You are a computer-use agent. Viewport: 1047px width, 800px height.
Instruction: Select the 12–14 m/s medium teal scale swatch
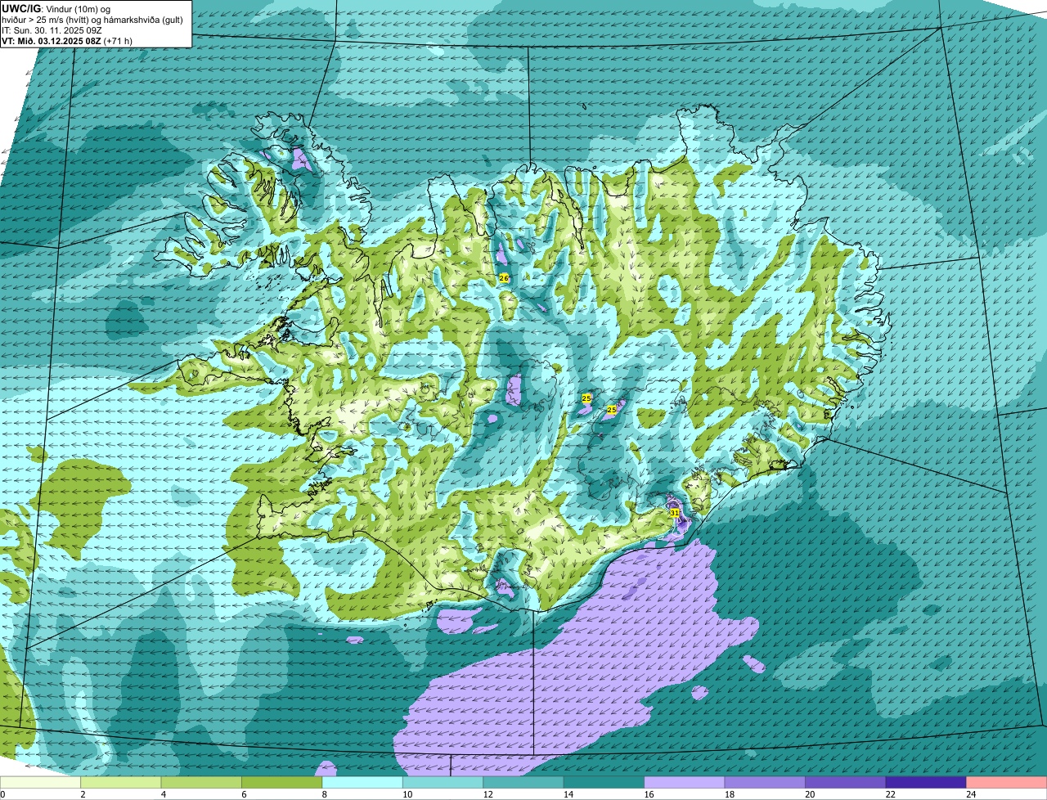[x=523, y=782]
